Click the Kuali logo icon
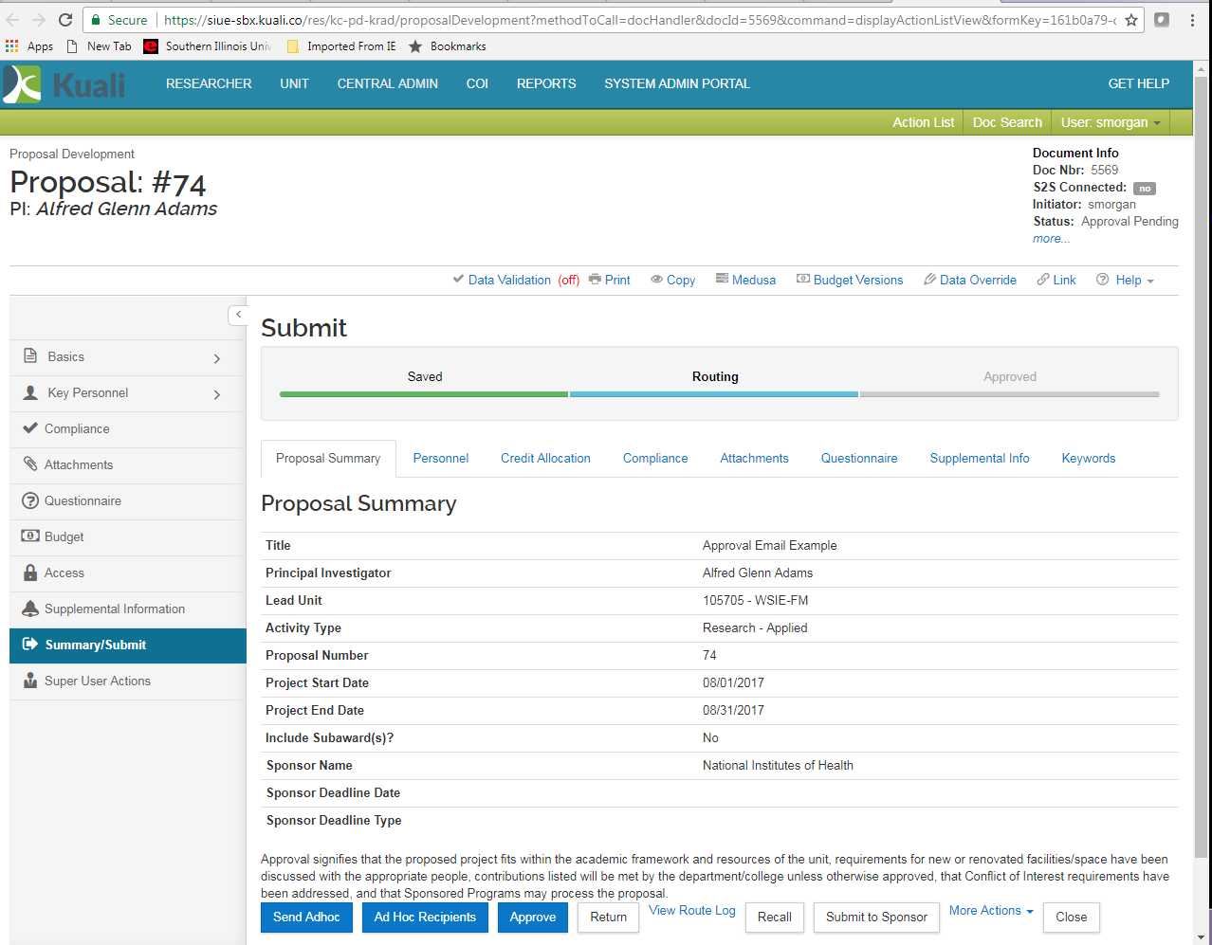Screen dimensions: 1212x945 (x=23, y=84)
